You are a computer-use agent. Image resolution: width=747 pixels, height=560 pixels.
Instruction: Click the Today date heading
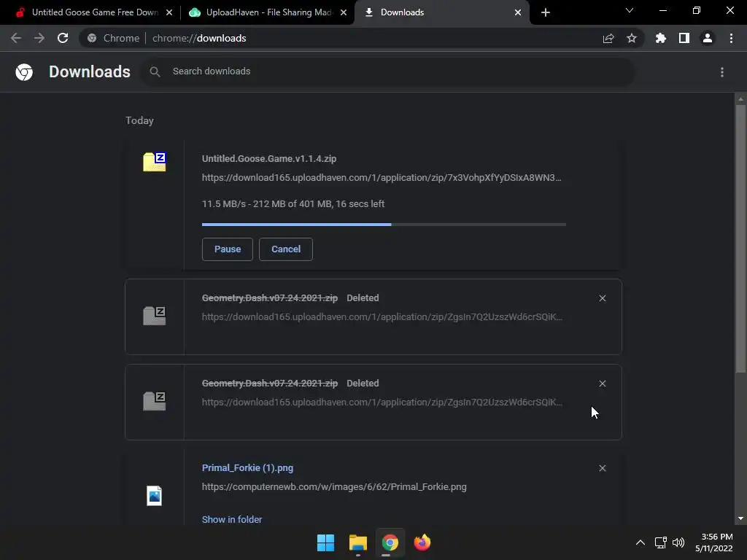(139, 120)
